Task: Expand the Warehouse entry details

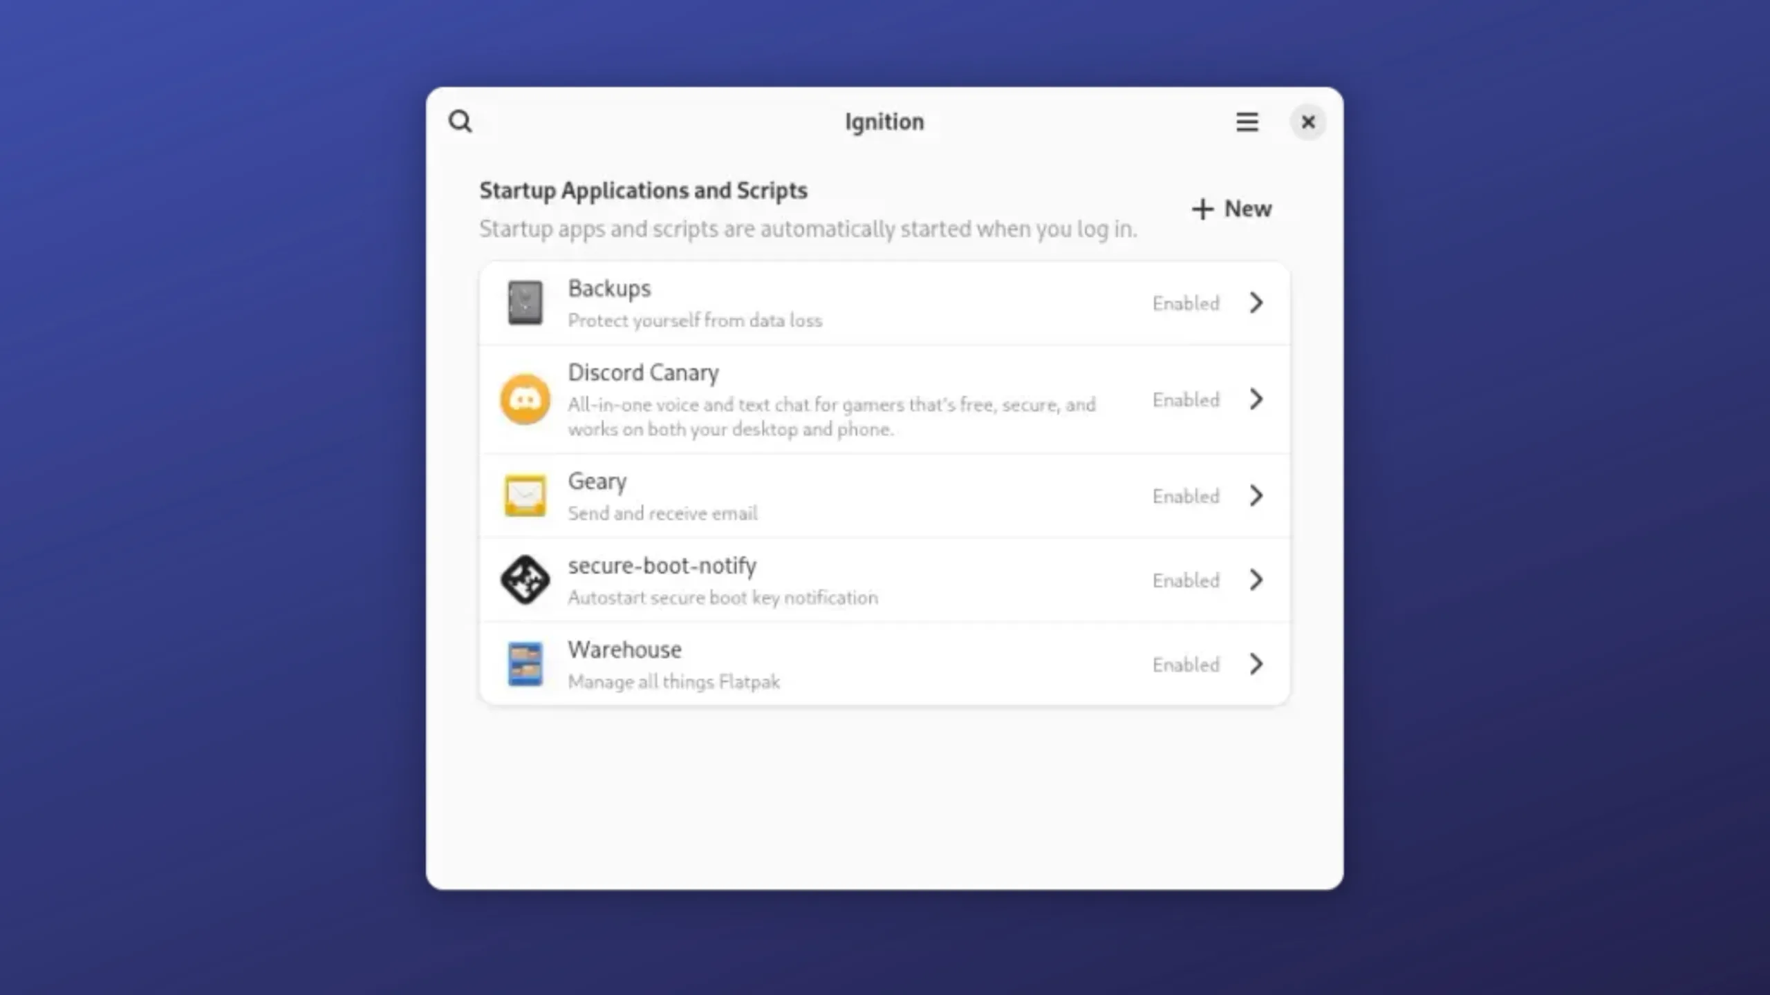Action: (x=1257, y=665)
